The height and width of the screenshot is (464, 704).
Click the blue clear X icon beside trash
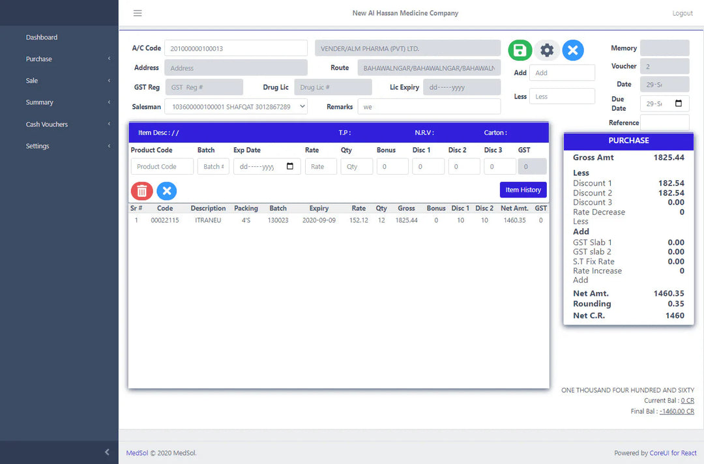(x=167, y=190)
